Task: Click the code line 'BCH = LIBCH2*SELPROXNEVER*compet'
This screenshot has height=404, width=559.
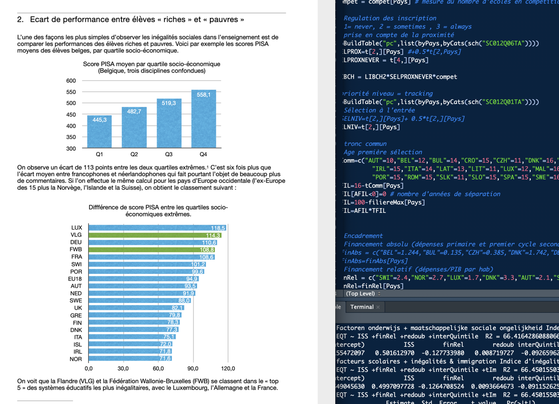Action: click(400, 77)
